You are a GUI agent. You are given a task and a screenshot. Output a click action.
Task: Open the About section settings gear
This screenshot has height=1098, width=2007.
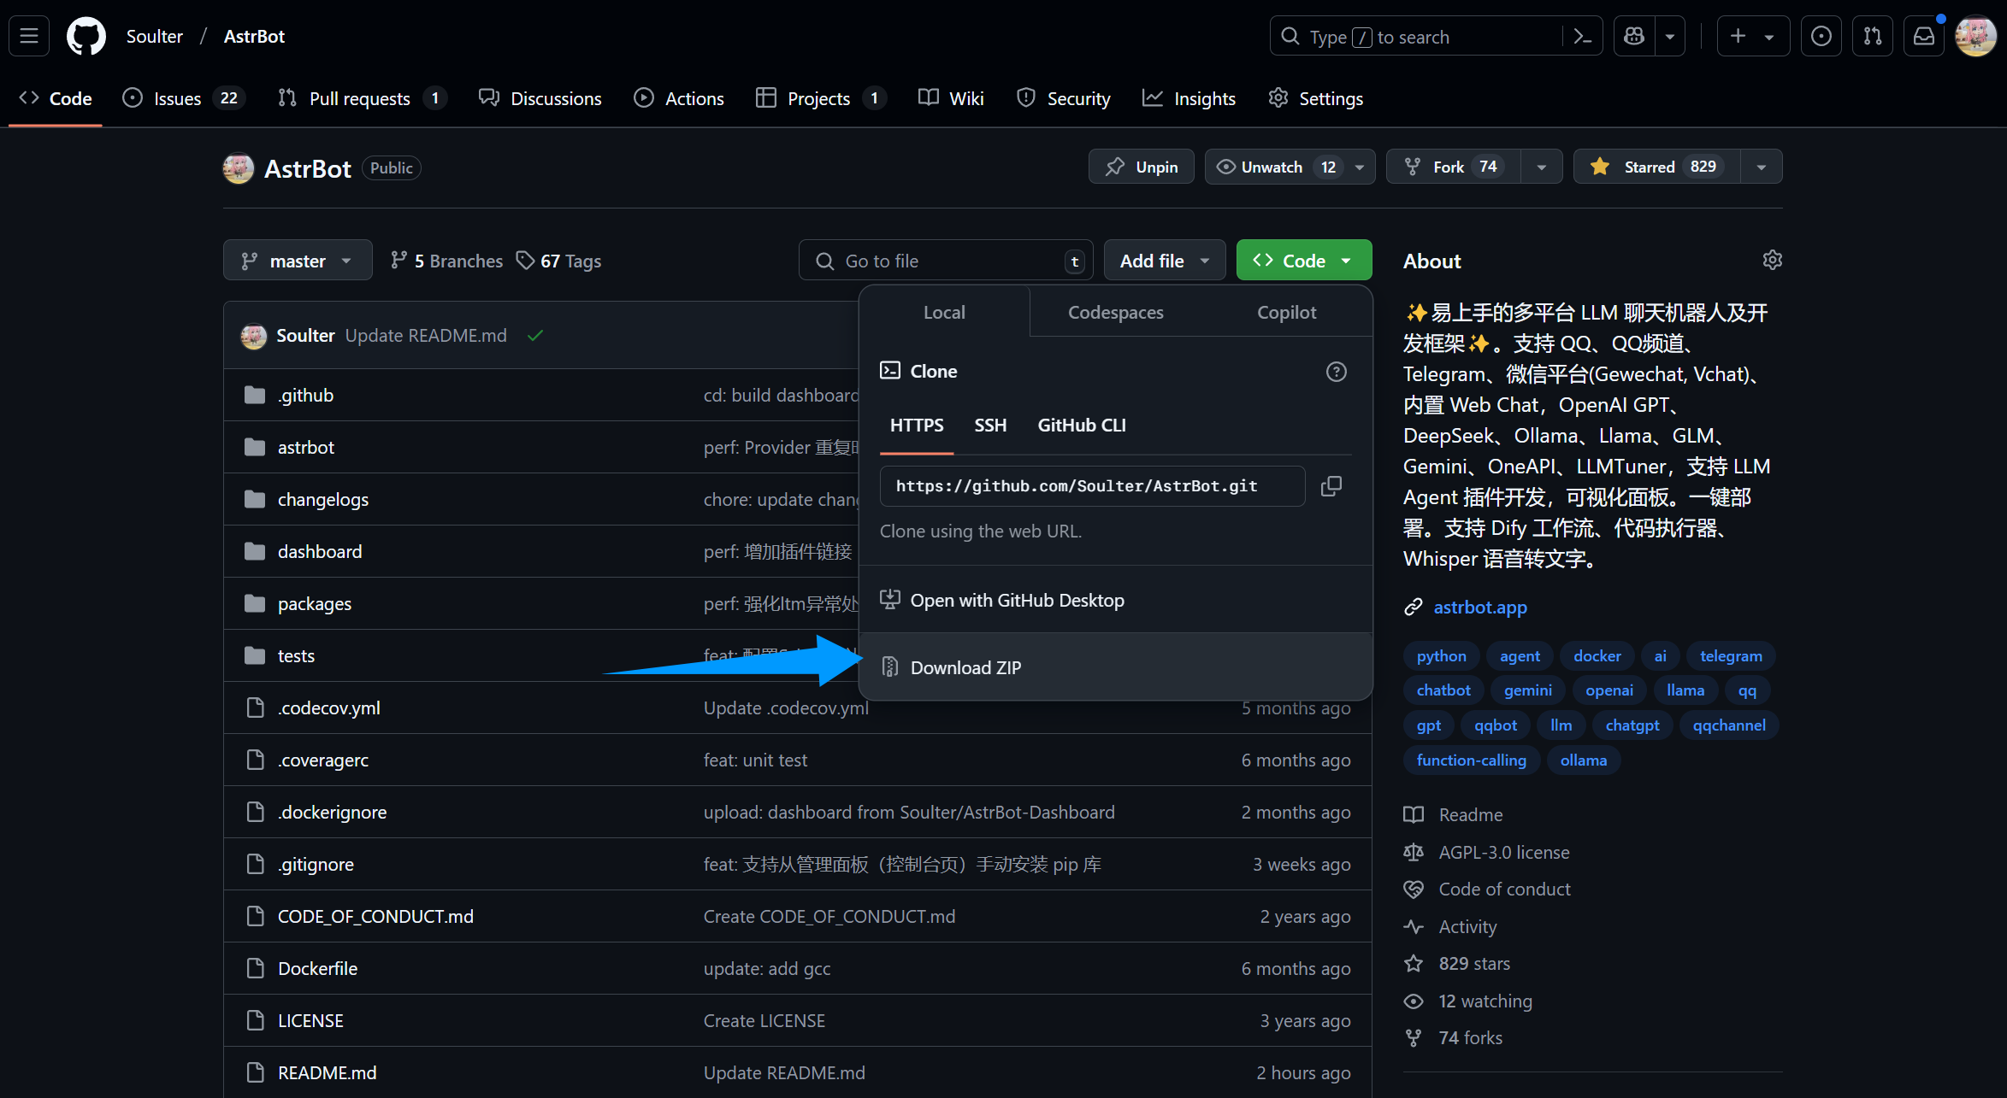tap(1772, 260)
